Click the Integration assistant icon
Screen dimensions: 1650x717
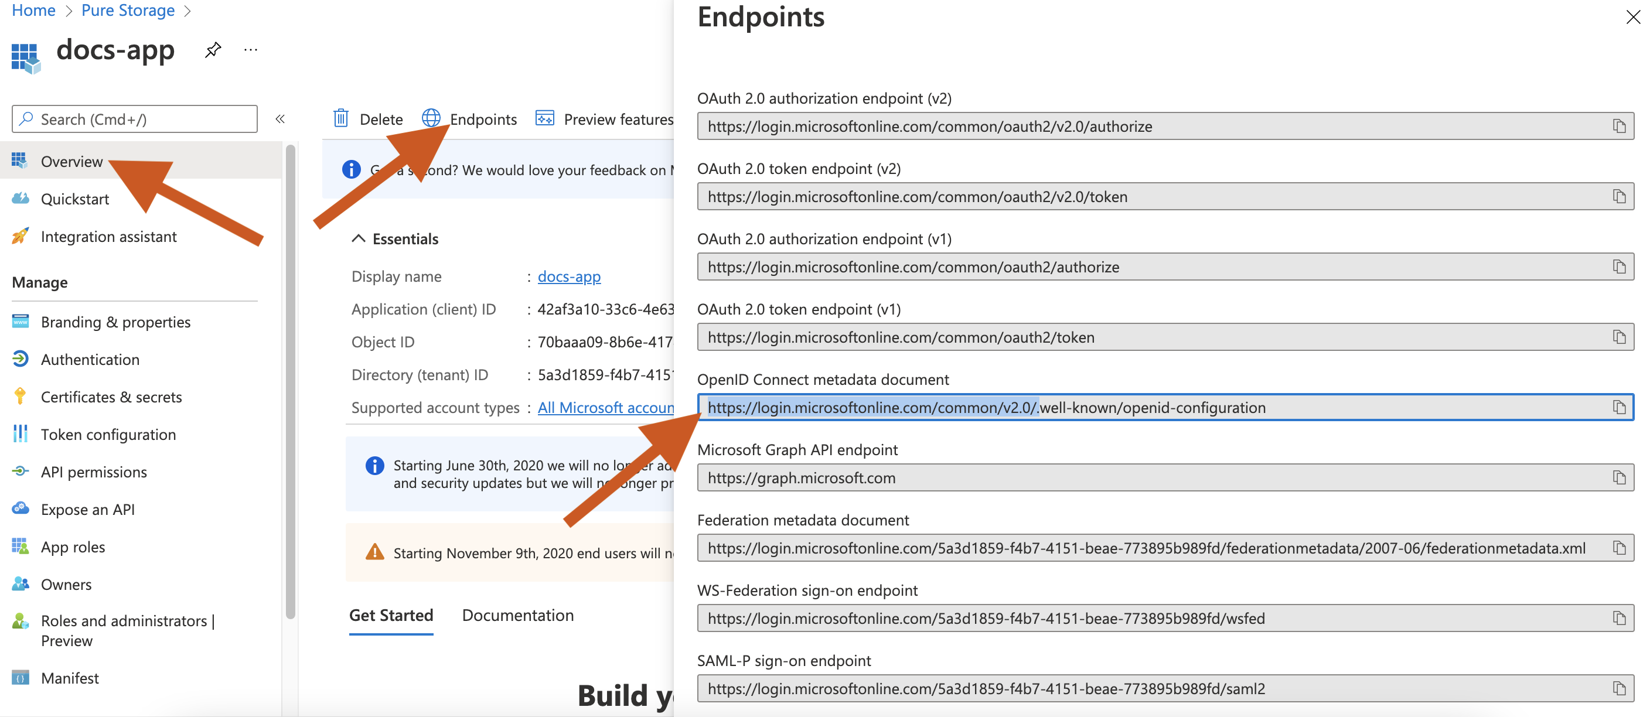[20, 235]
